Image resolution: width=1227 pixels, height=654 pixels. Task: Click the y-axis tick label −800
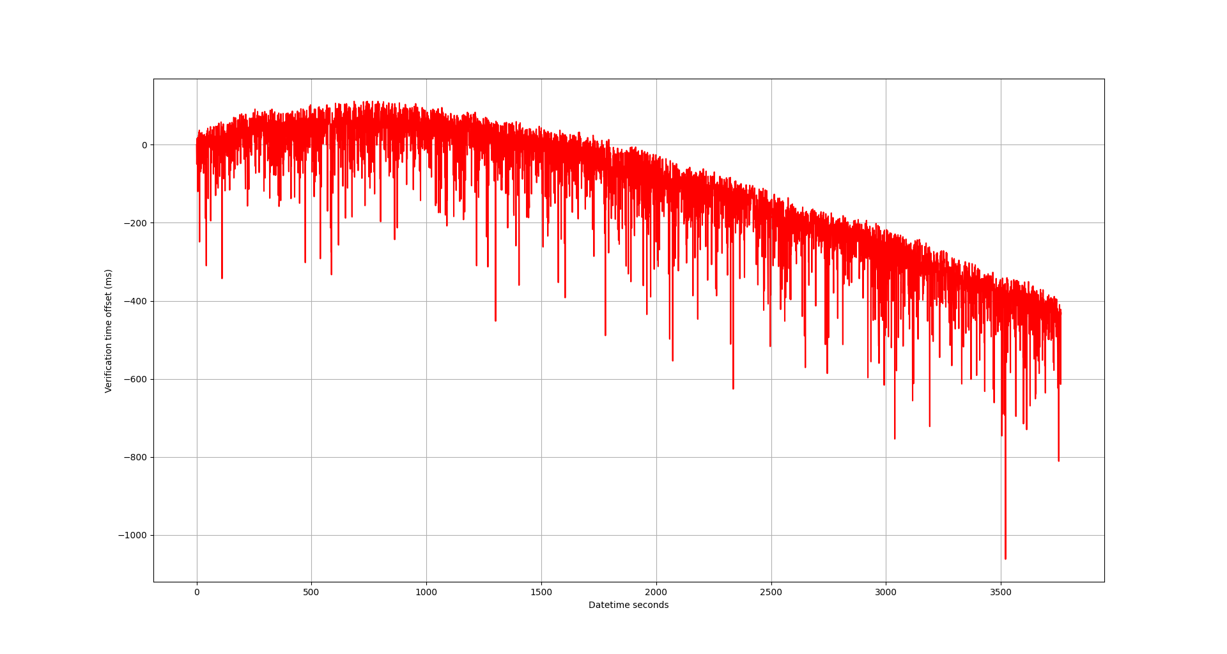(x=135, y=457)
